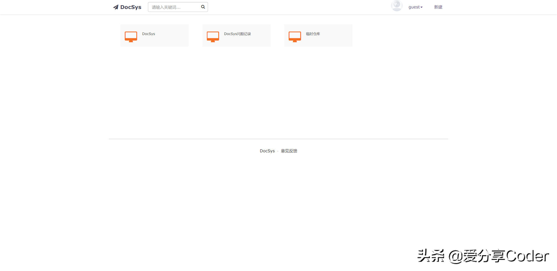557x271 pixels.
Task: Click the DocSys paper plane logo icon
Action: pyautogui.click(x=116, y=7)
